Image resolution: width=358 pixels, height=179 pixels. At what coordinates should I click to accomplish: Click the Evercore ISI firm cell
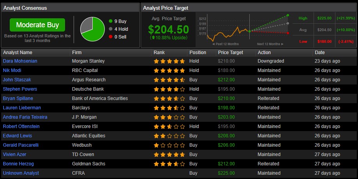click(x=85, y=126)
